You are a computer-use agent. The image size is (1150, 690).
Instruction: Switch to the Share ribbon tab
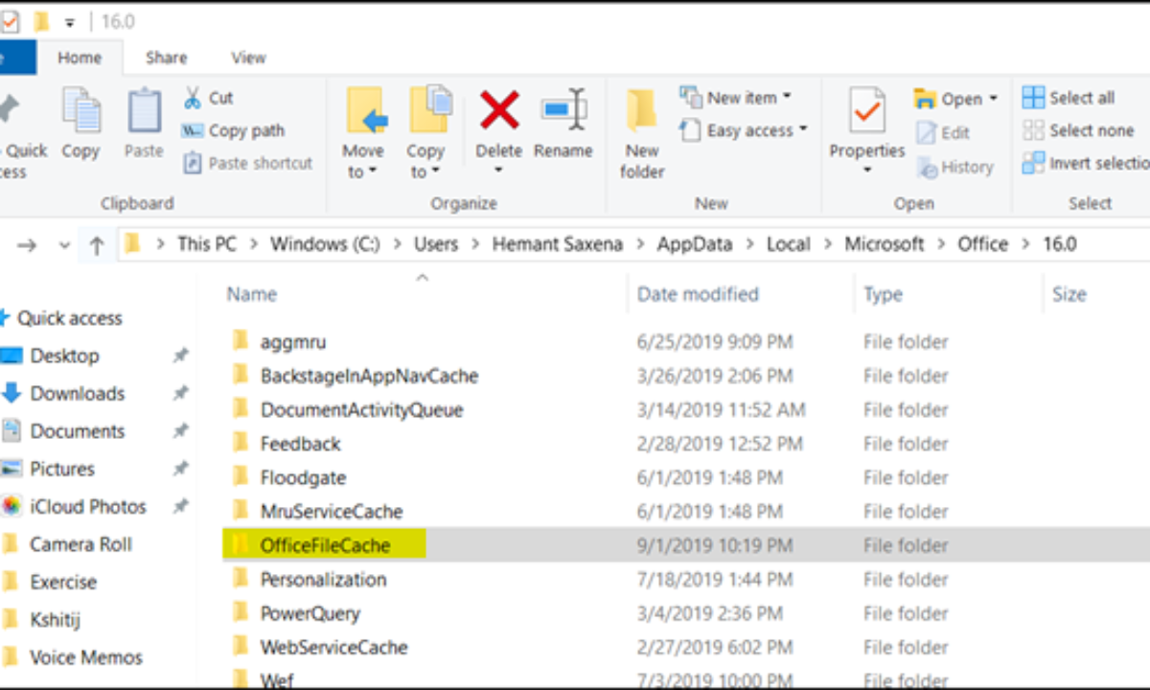(x=166, y=57)
